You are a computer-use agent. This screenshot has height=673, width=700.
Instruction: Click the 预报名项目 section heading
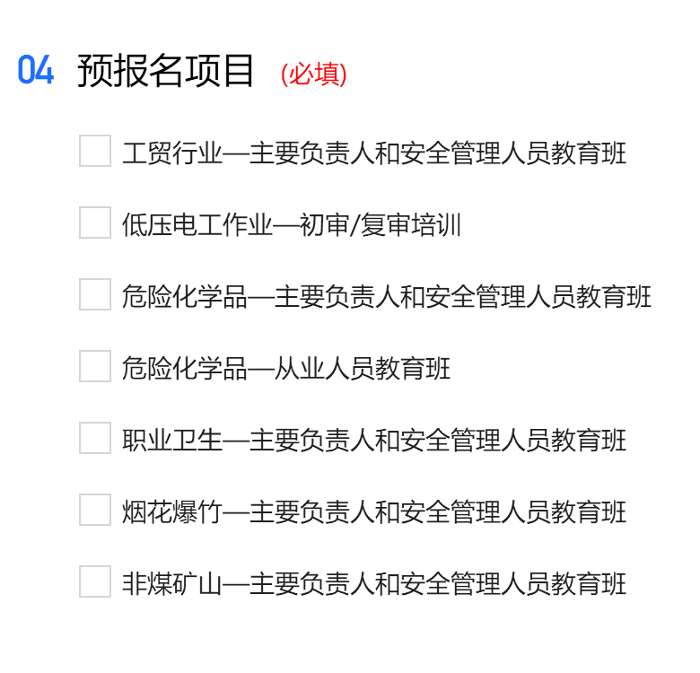click(x=166, y=71)
